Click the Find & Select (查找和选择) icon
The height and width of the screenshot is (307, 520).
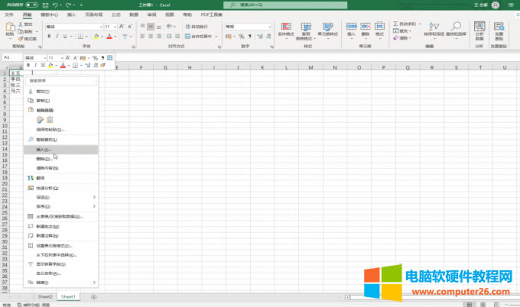(456, 31)
